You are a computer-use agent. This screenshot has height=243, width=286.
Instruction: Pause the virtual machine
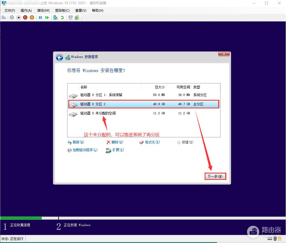tap(40, 18)
